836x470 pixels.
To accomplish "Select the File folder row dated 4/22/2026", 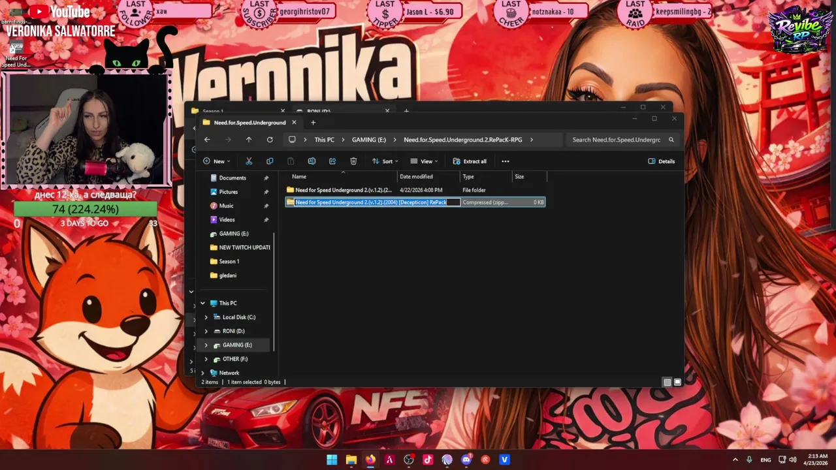I will click(x=415, y=190).
